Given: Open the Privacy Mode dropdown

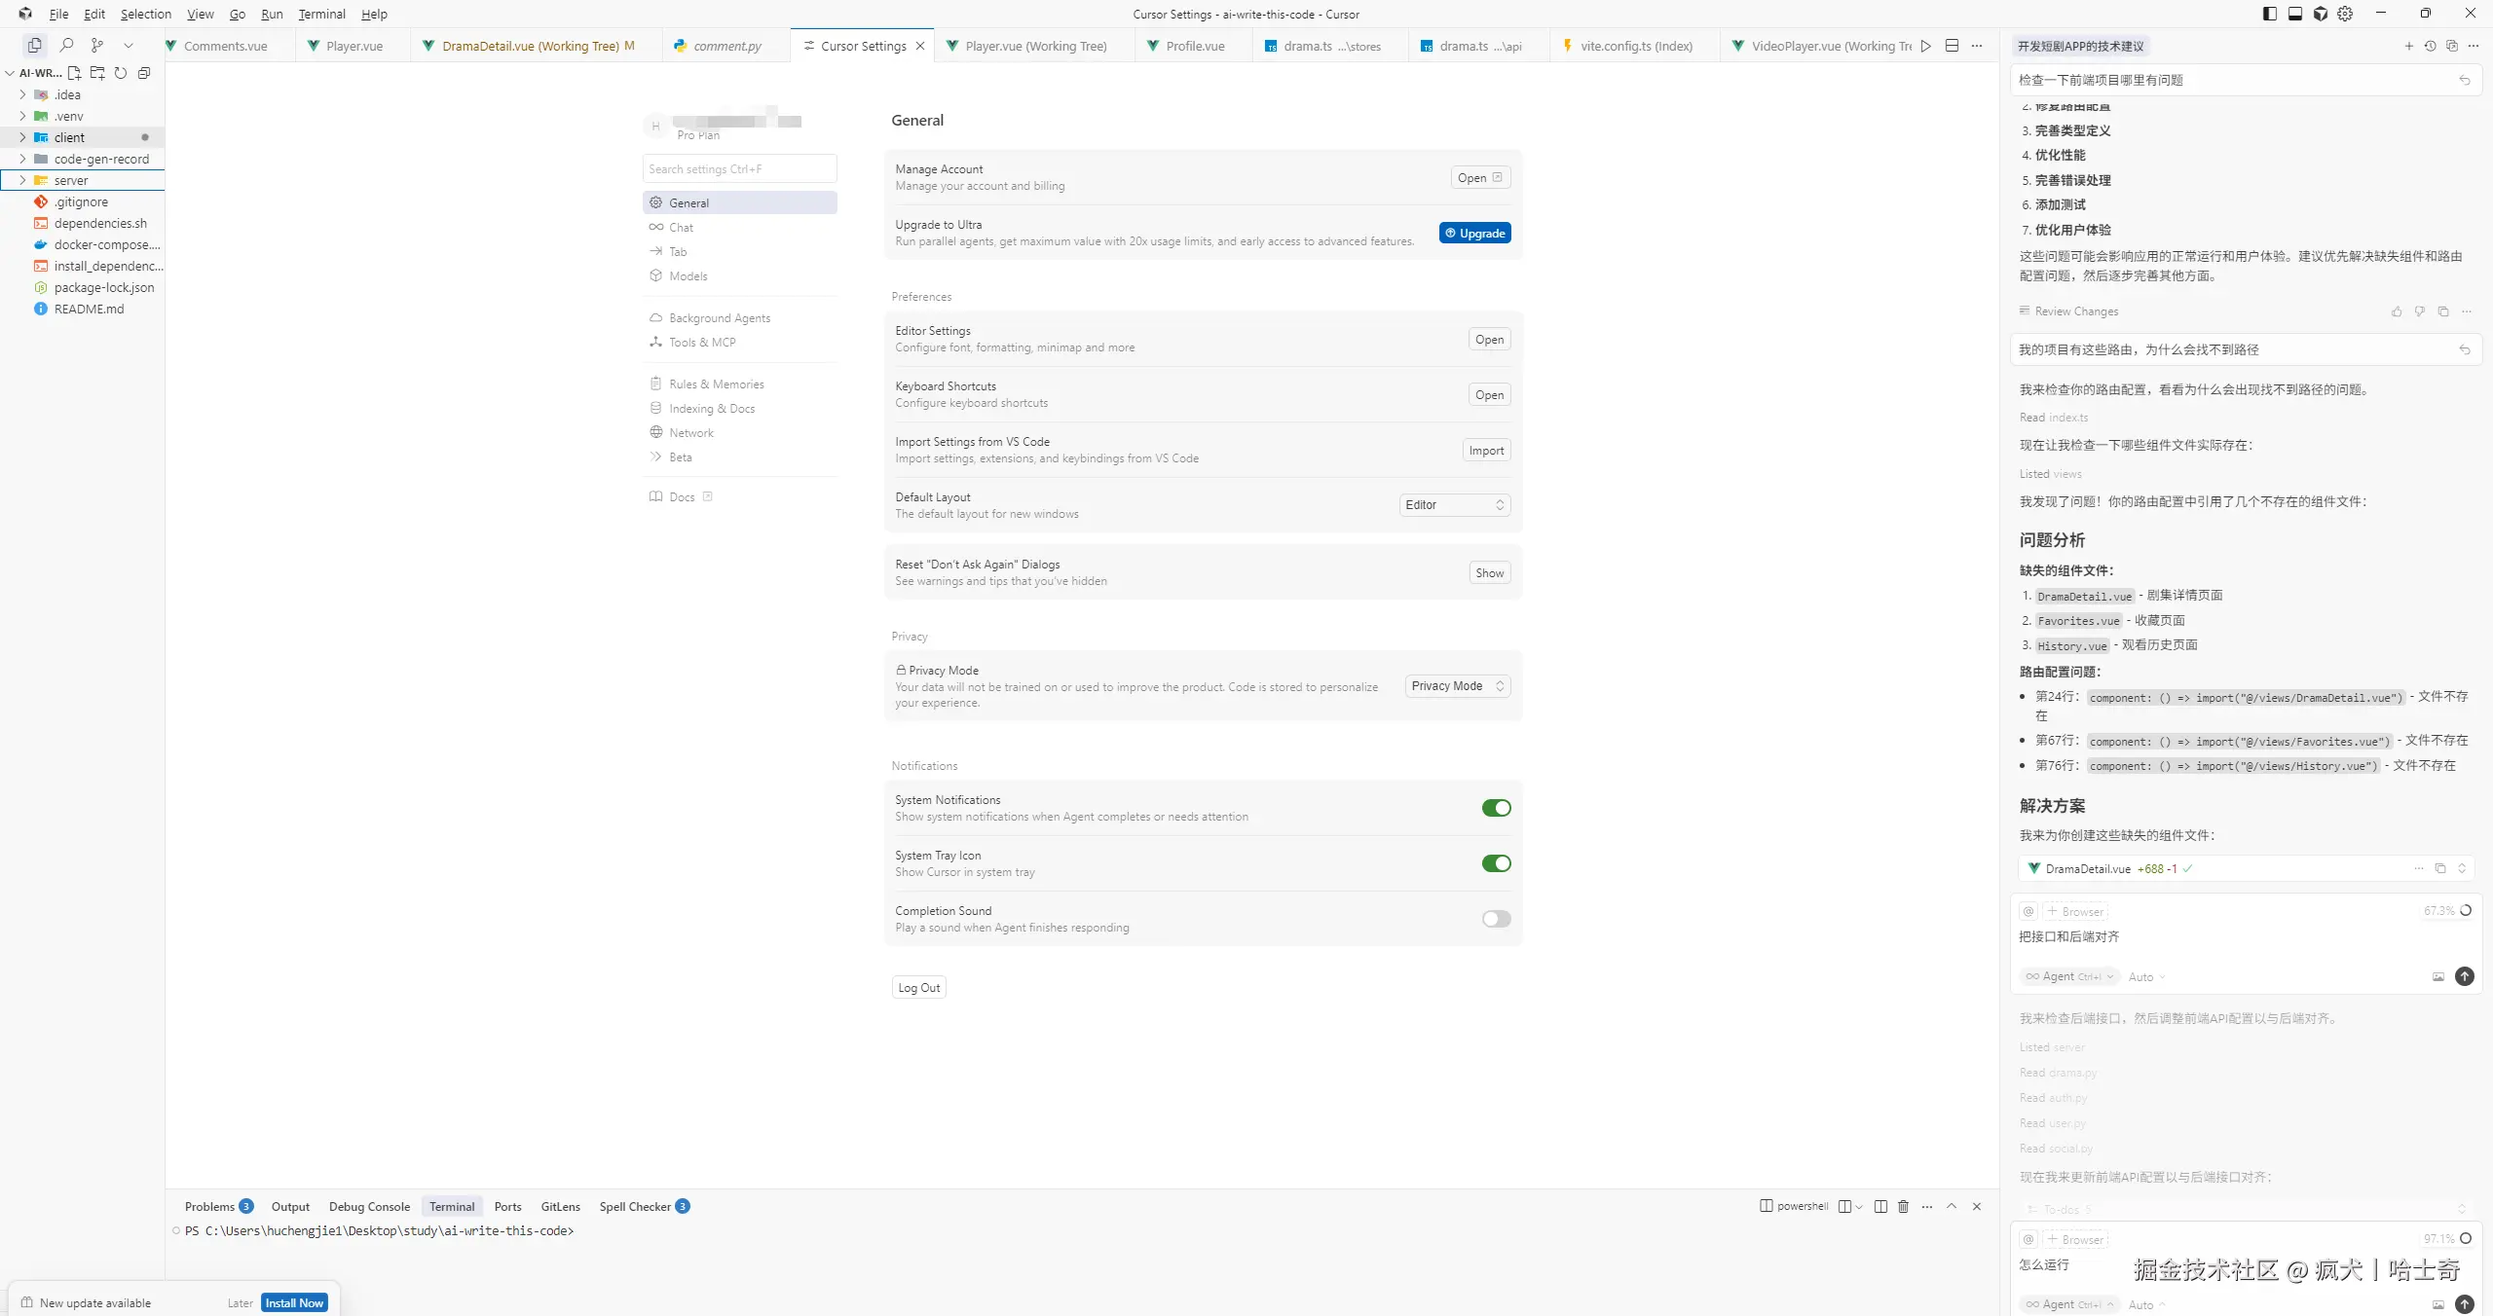Looking at the screenshot, I should [x=1458, y=686].
